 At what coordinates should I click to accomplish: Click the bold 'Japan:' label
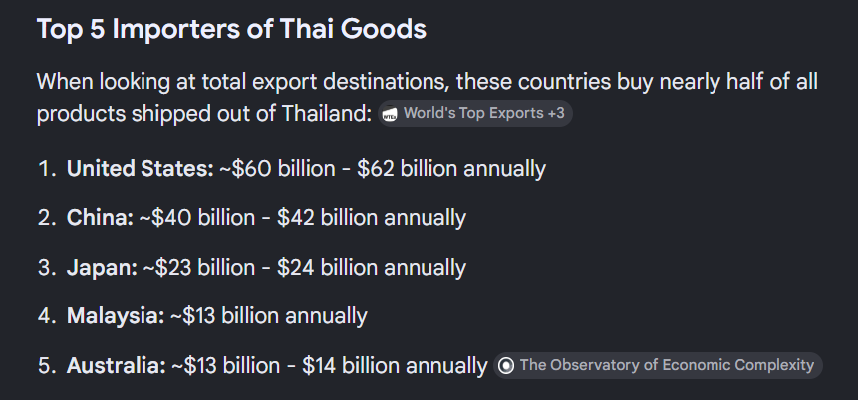click(x=102, y=268)
